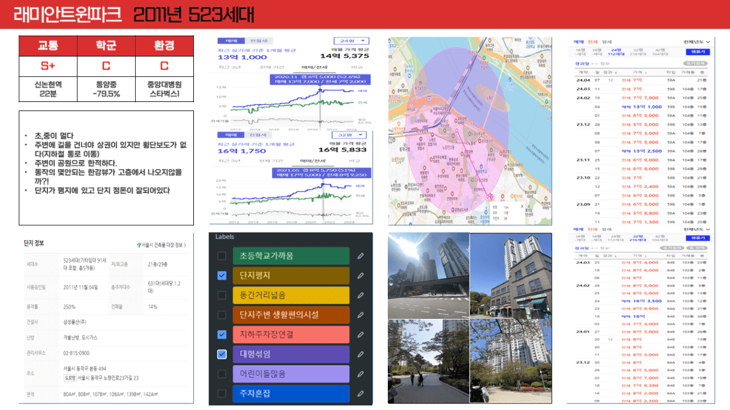Open the 비교 tab in the 24평 chart
Screen dimensions: 730x410
click(357, 68)
